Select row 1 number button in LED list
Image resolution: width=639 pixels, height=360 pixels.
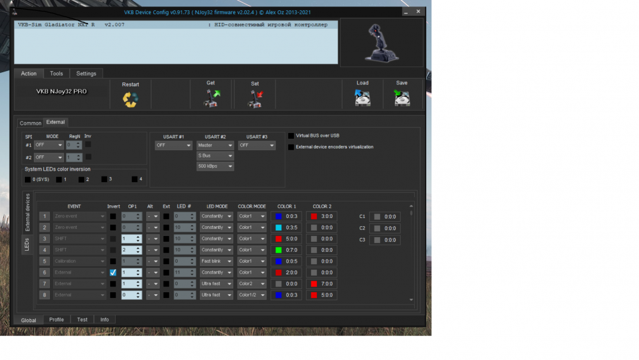(45, 216)
